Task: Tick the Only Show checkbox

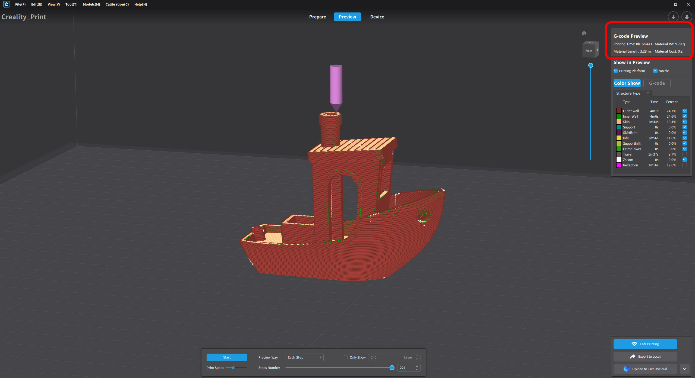Action: click(x=346, y=357)
